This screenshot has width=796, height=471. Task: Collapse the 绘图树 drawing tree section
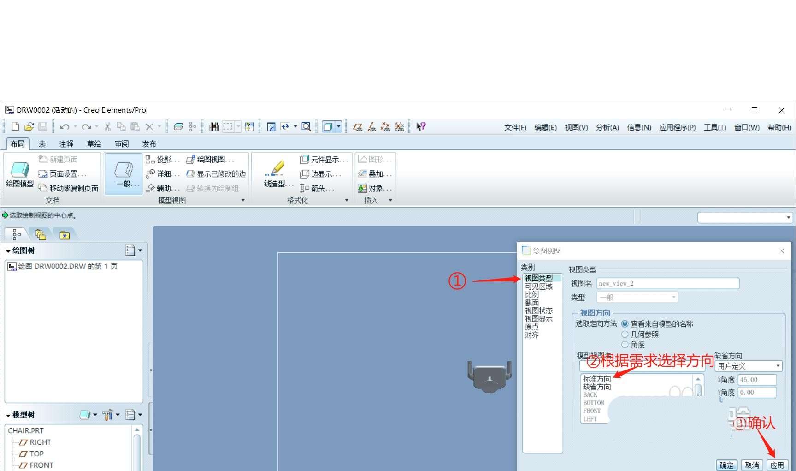pyautogui.click(x=8, y=251)
